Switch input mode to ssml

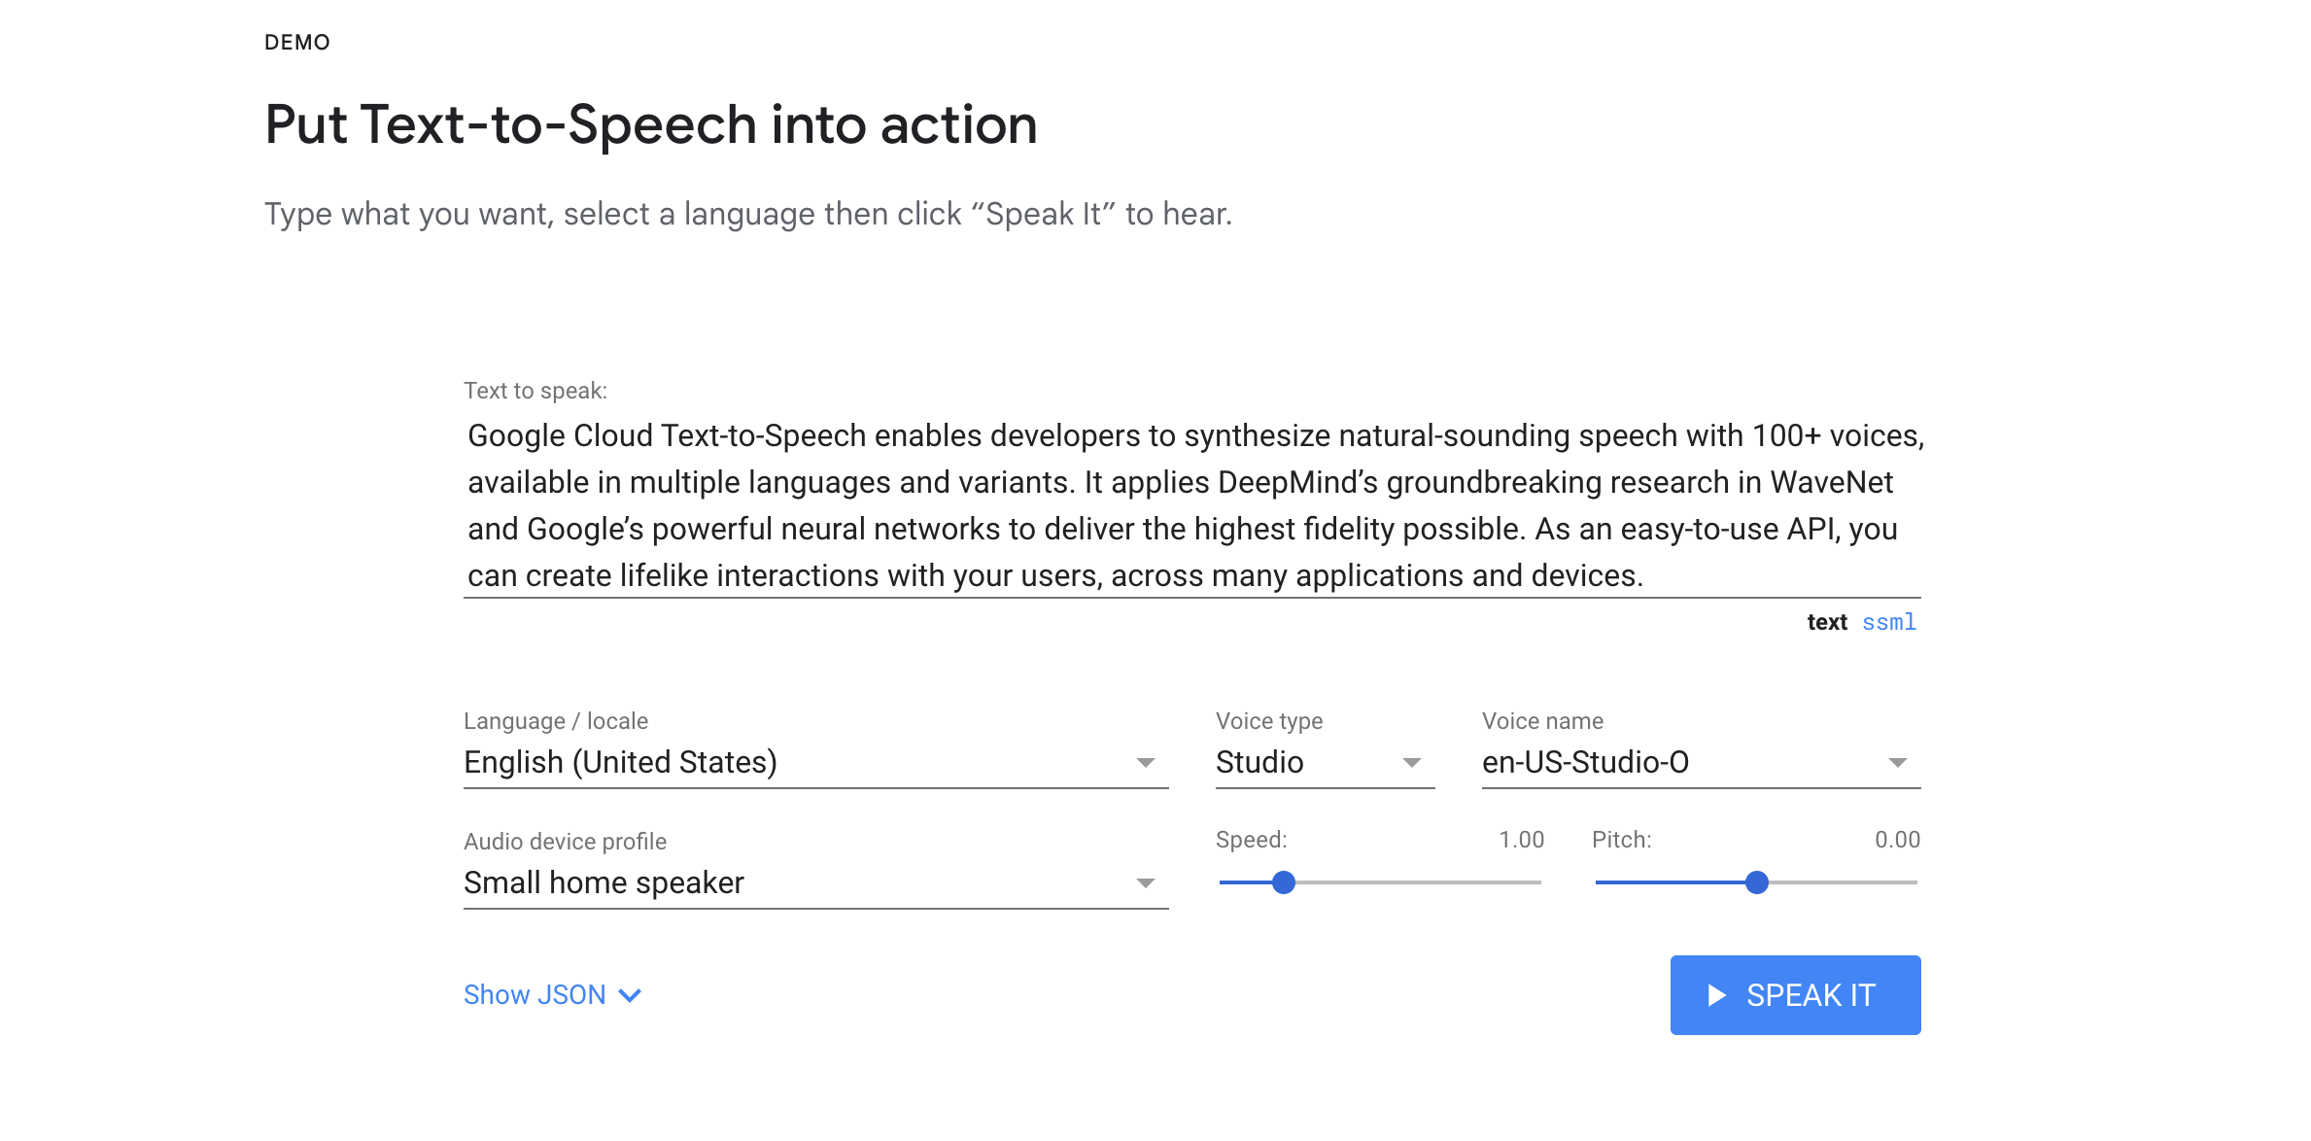pos(1888,622)
